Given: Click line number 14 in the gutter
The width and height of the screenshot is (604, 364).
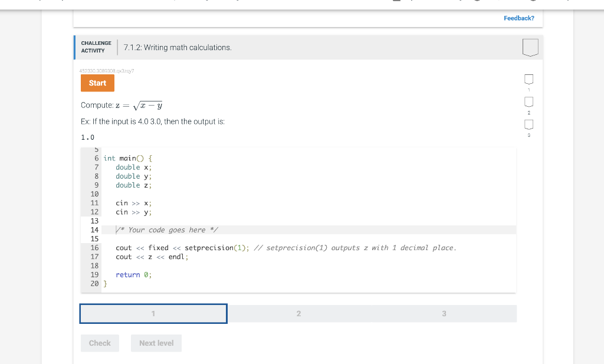Looking at the screenshot, I should [x=94, y=229].
